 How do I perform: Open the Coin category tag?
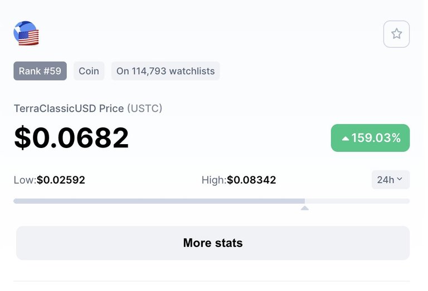(x=89, y=71)
